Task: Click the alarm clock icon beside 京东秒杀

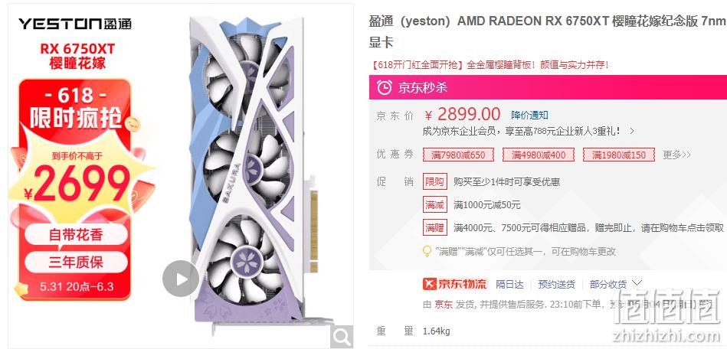Action: (385, 87)
